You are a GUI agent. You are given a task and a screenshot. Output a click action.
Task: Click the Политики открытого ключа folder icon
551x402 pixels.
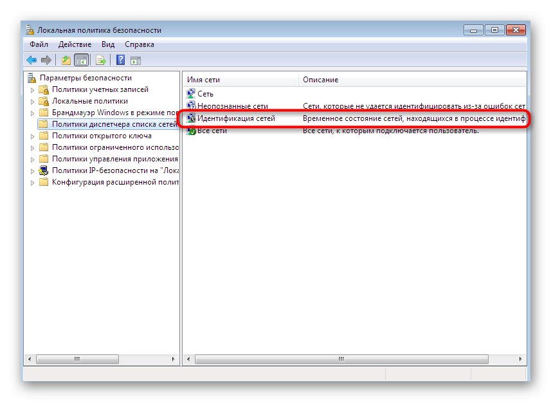click(x=44, y=136)
